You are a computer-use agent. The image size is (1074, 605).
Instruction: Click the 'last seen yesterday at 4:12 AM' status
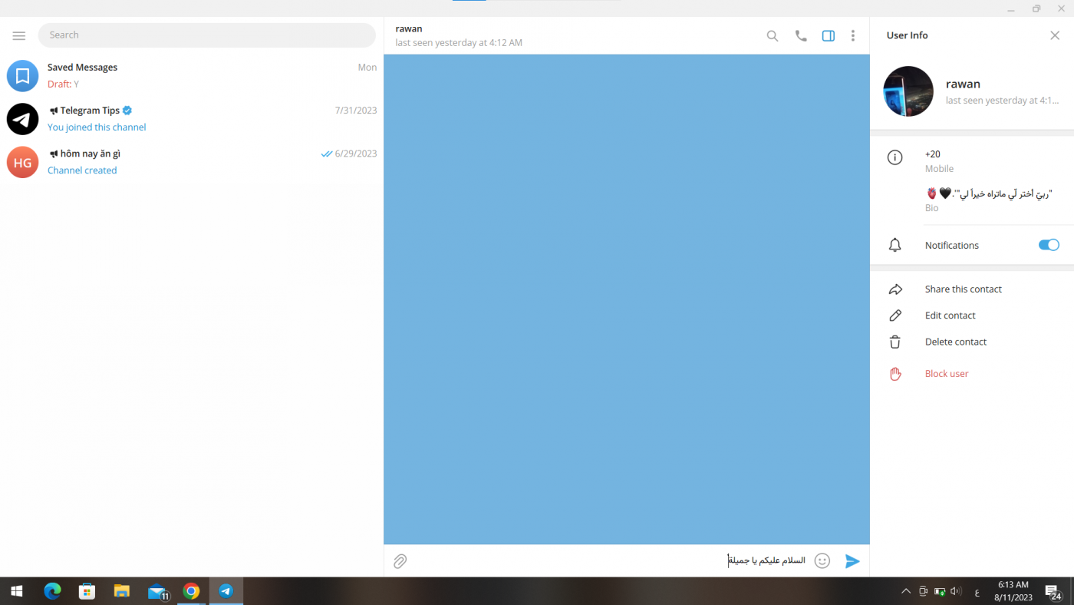pos(459,43)
